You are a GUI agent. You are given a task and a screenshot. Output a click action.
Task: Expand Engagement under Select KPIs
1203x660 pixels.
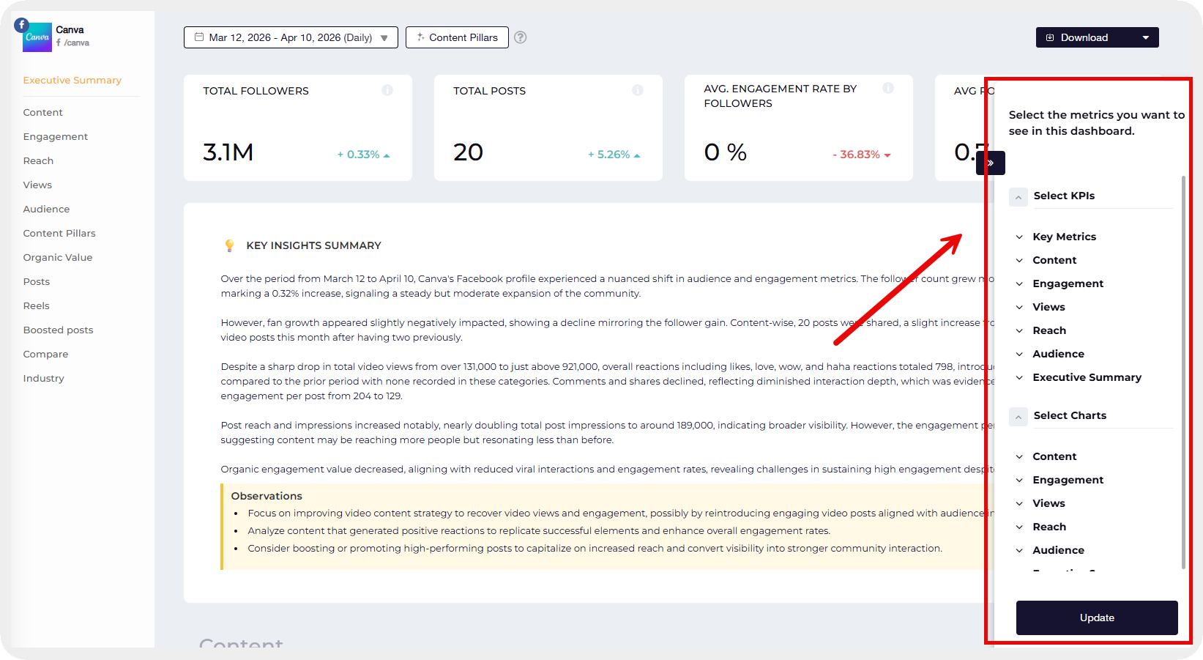1019,283
